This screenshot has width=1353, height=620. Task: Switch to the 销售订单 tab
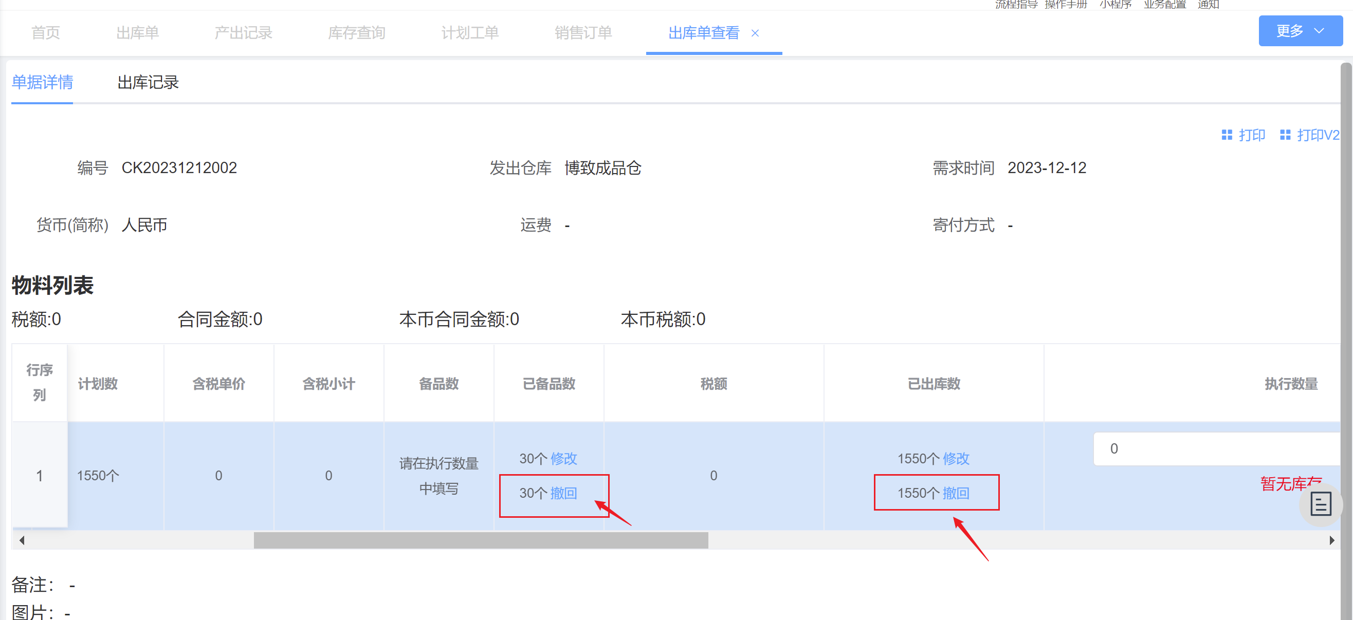pos(583,32)
